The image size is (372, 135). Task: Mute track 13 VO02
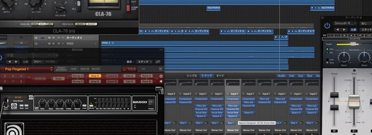coord(49,44)
